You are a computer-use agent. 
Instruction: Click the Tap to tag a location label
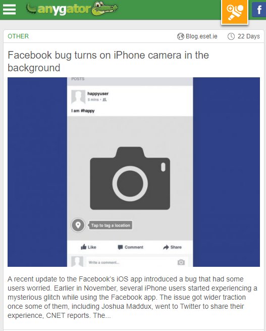pyautogui.click(x=111, y=225)
